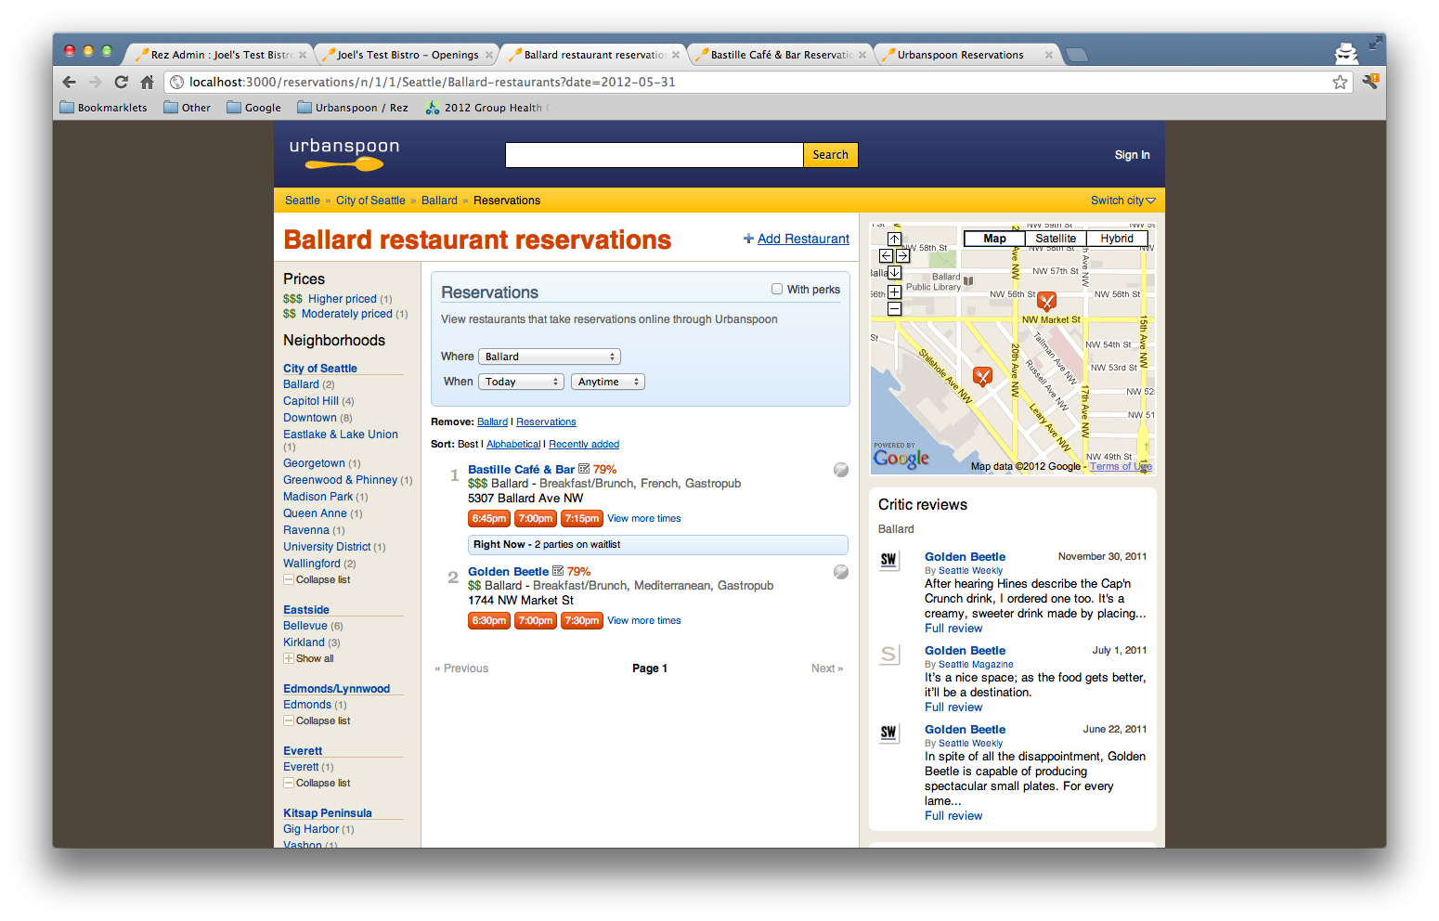Click the map marker on NW Market St
This screenshot has height=921, width=1439.
[x=1046, y=301]
